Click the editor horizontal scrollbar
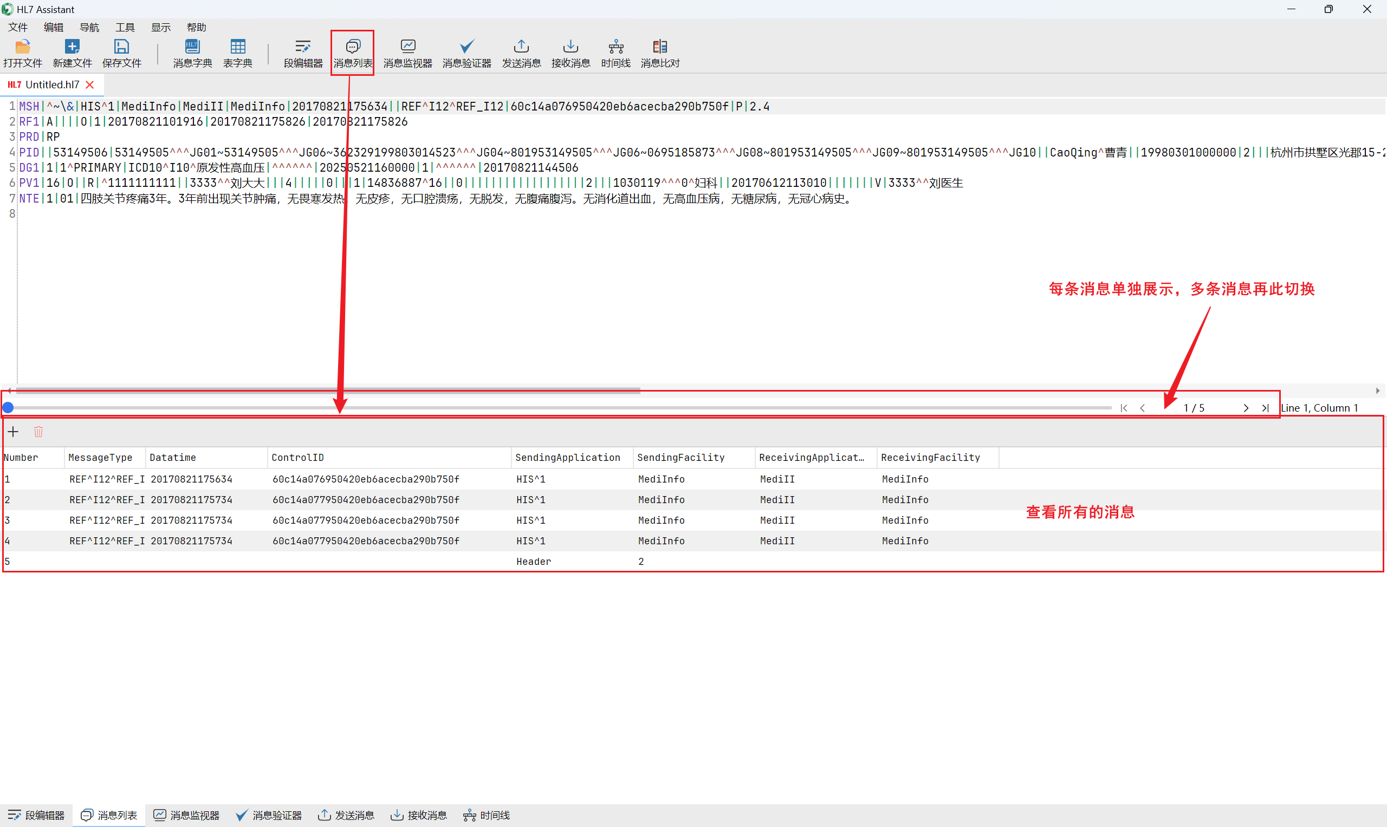 328,390
